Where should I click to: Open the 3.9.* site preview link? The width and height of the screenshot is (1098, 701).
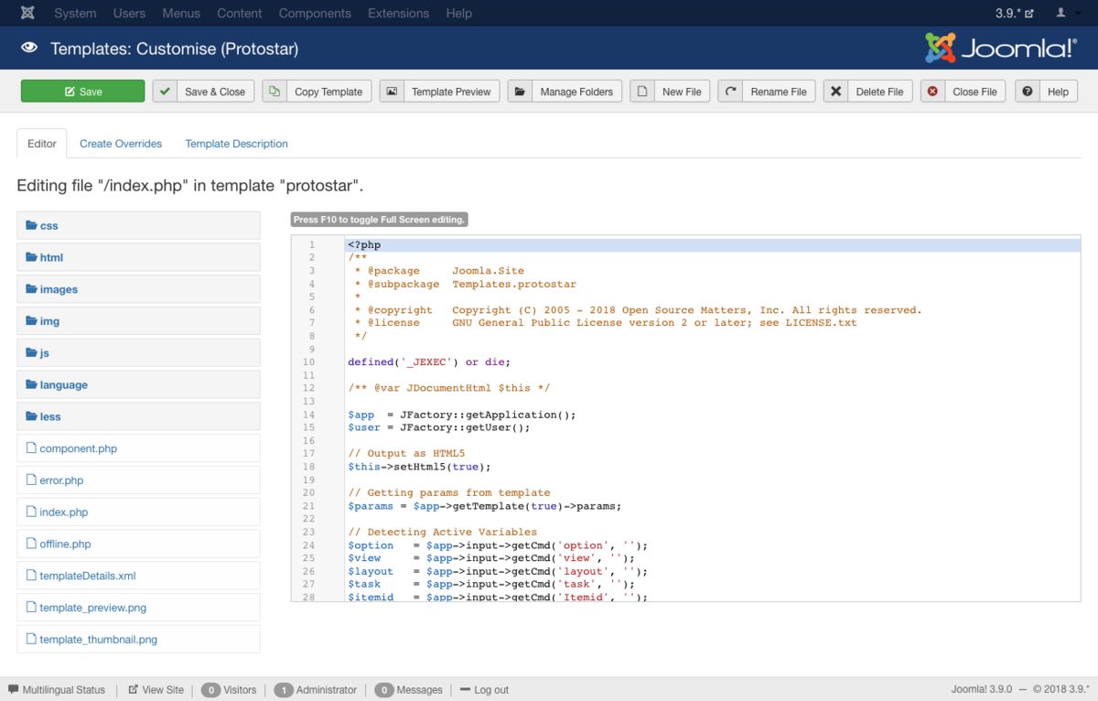pos(1015,13)
